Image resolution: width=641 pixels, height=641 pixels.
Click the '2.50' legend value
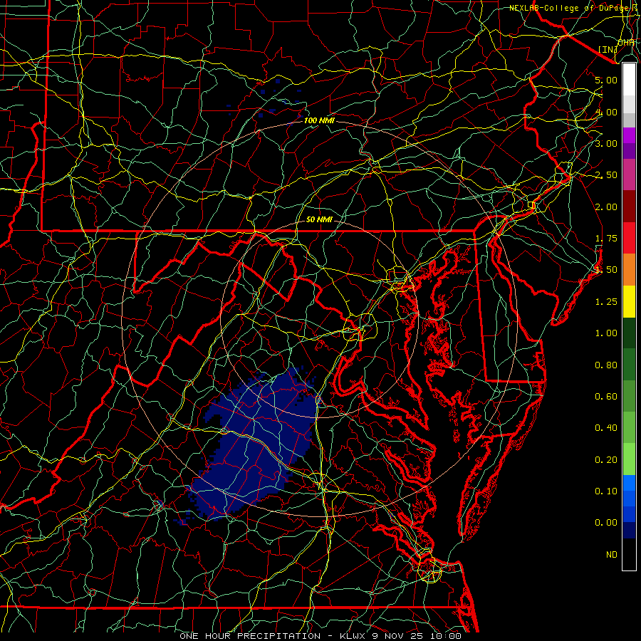[606, 175]
